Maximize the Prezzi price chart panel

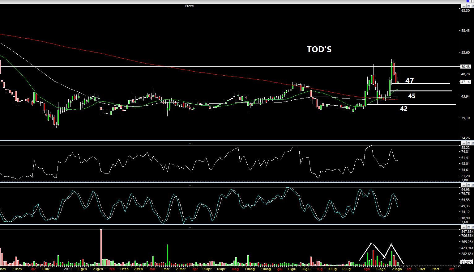click(x=468, y=6)
